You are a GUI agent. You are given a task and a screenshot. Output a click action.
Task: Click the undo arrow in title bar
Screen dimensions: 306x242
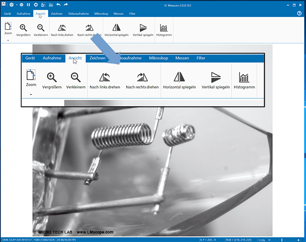pyautogui.click(x=58, y=5)
